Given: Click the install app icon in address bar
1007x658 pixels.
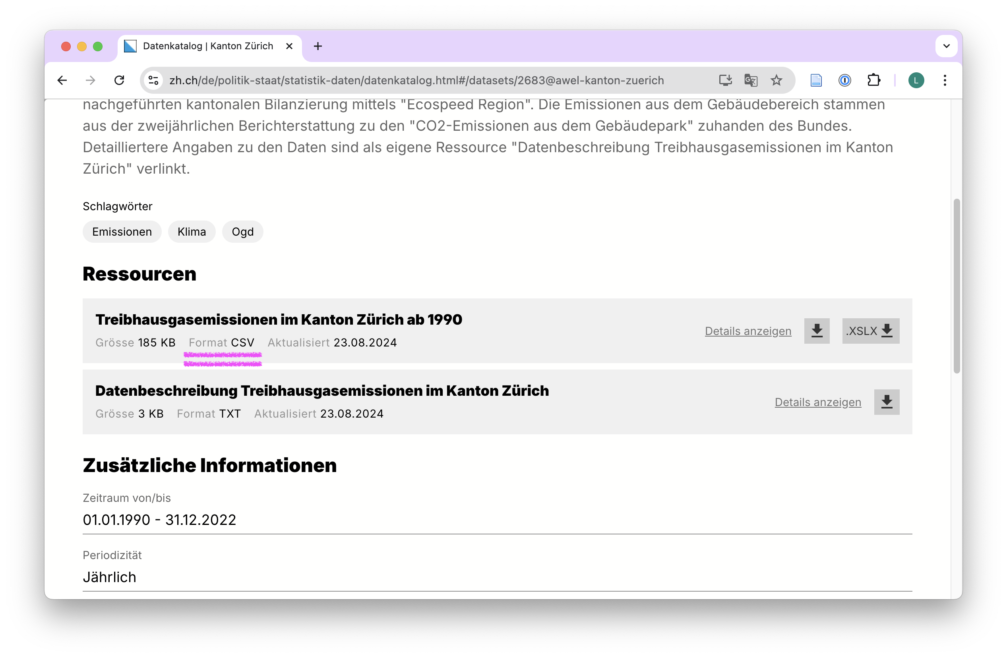Looking at the screenshot, I should pyautogui.click(x=725, y=80).
